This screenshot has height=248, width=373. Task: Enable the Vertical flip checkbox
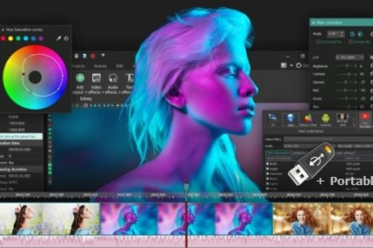click(351, 42)
